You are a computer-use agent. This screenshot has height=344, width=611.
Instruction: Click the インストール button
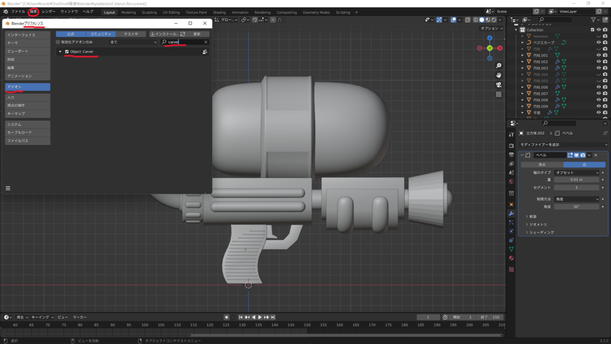pyautogui.click(x=163, y=34)
